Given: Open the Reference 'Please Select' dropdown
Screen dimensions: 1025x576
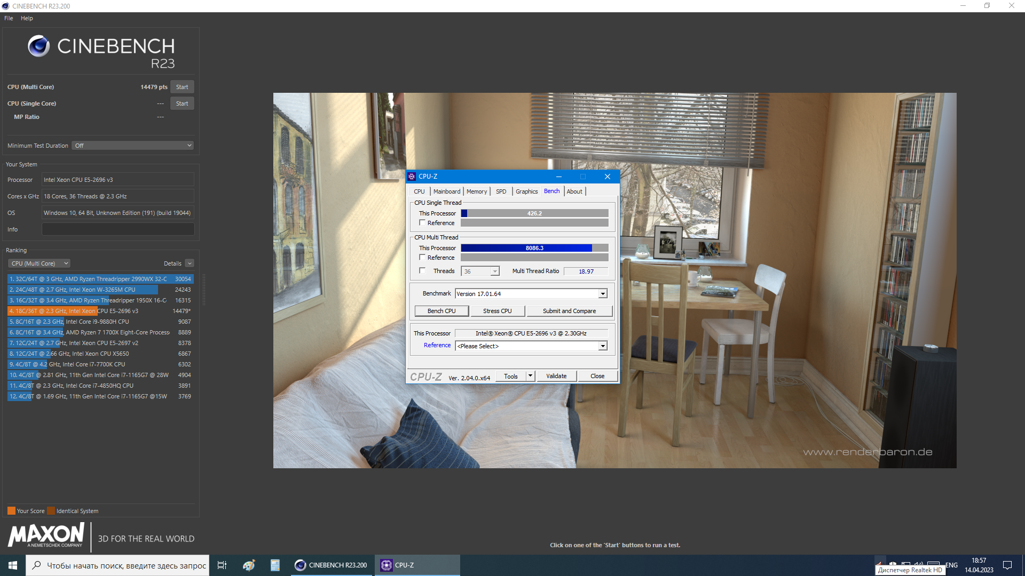Looking at the screenshot, I should [x=531, y=346].
